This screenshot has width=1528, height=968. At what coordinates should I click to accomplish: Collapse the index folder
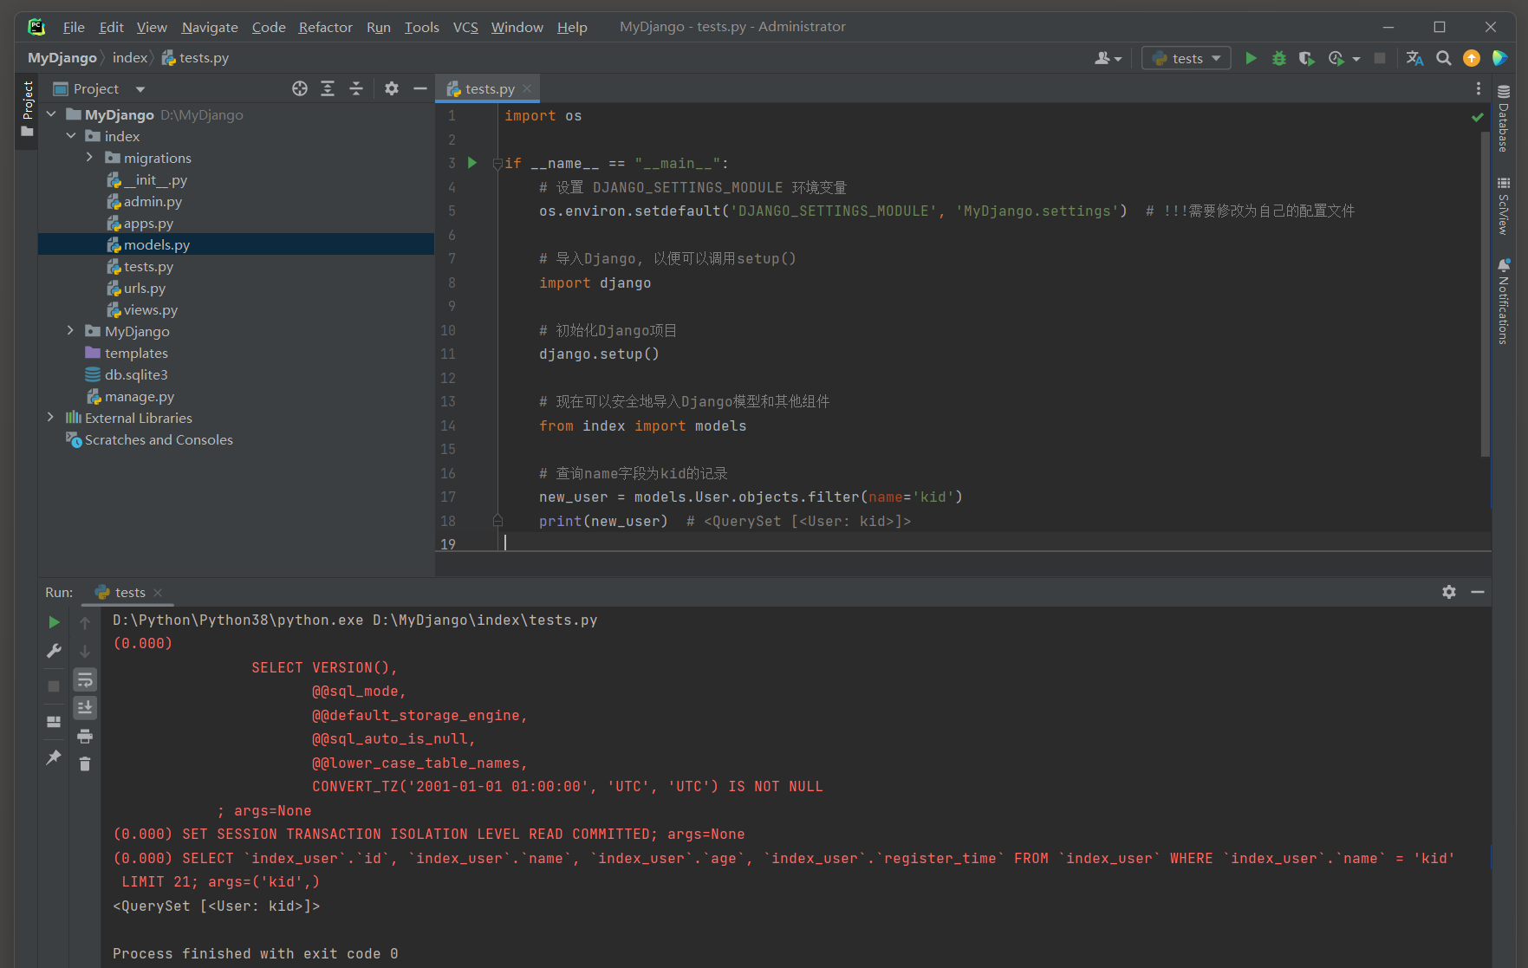click(x=71, y=136)
